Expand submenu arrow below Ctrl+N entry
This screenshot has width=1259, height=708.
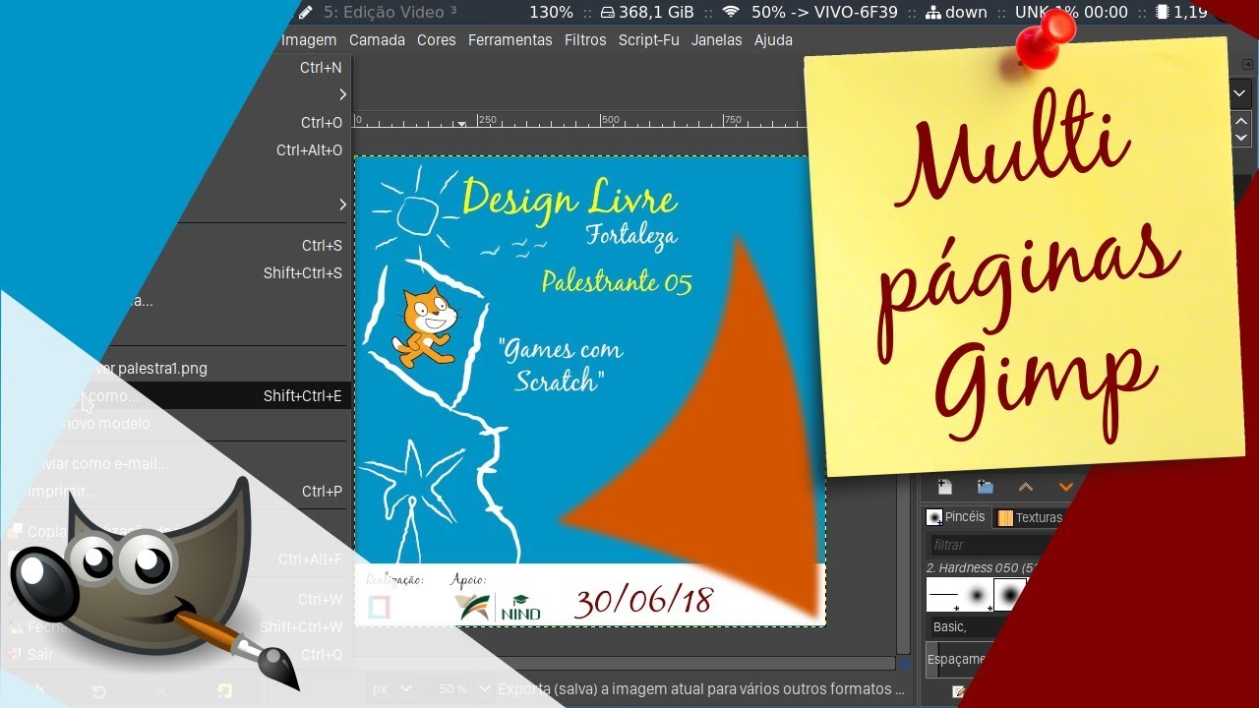point(342,95)
